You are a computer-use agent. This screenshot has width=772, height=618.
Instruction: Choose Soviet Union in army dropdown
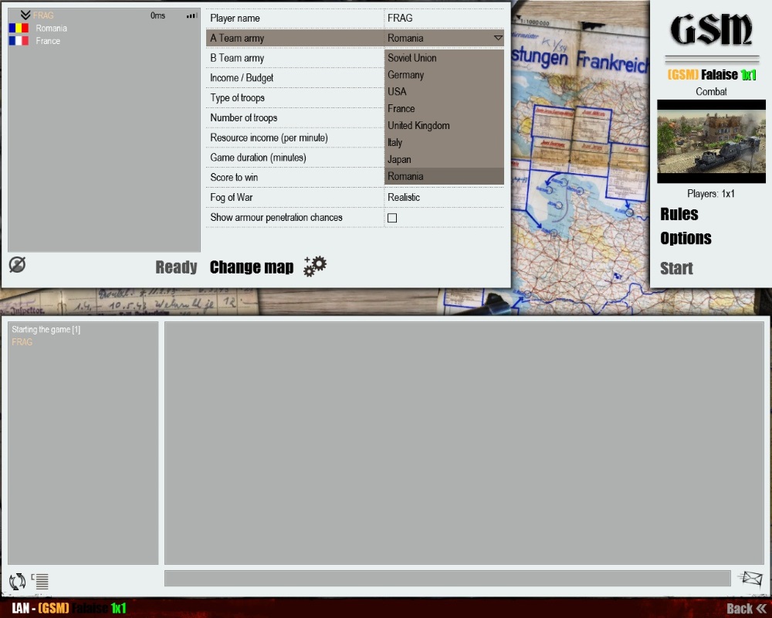(x=412, y=58)
